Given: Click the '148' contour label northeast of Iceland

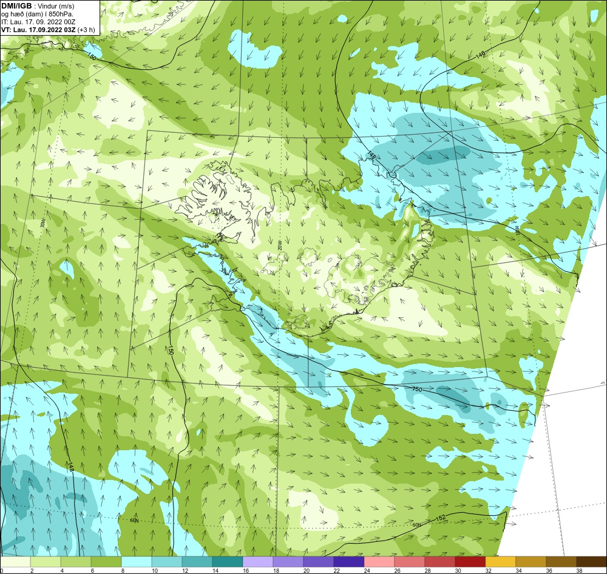Looking at the screenshot, I should (372, 155).
